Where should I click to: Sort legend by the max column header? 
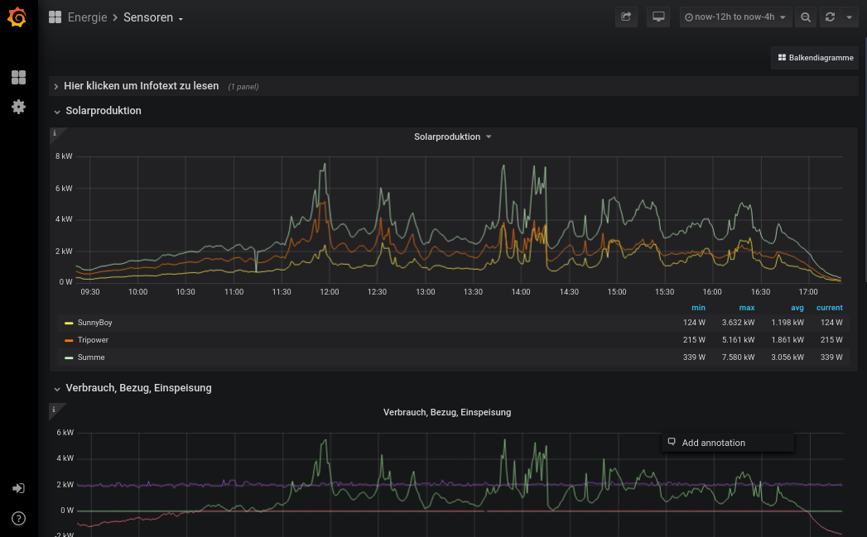(748, 308)
